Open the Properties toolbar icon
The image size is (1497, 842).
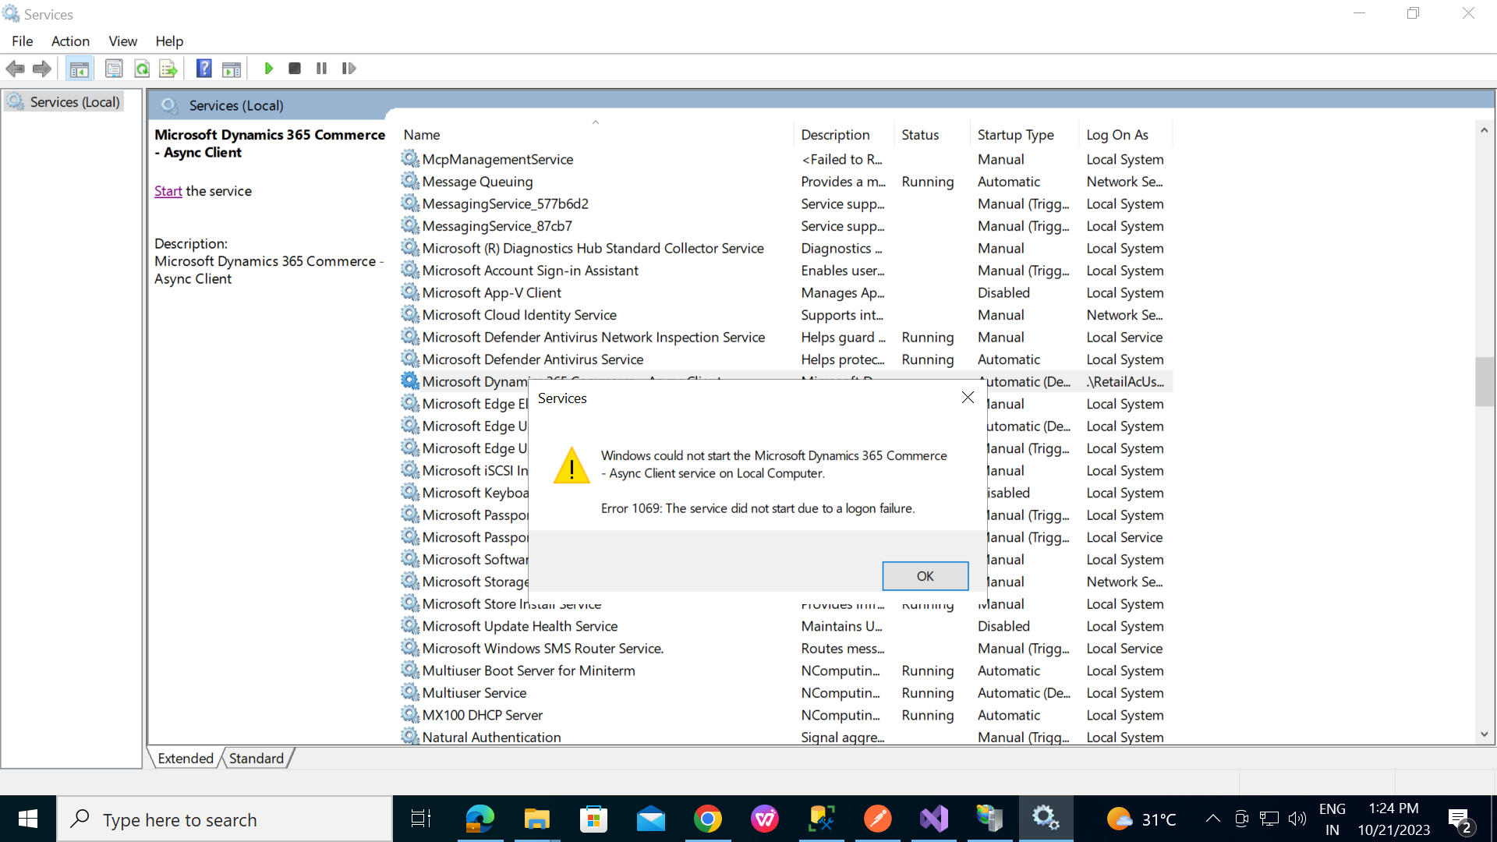(114, 69)
